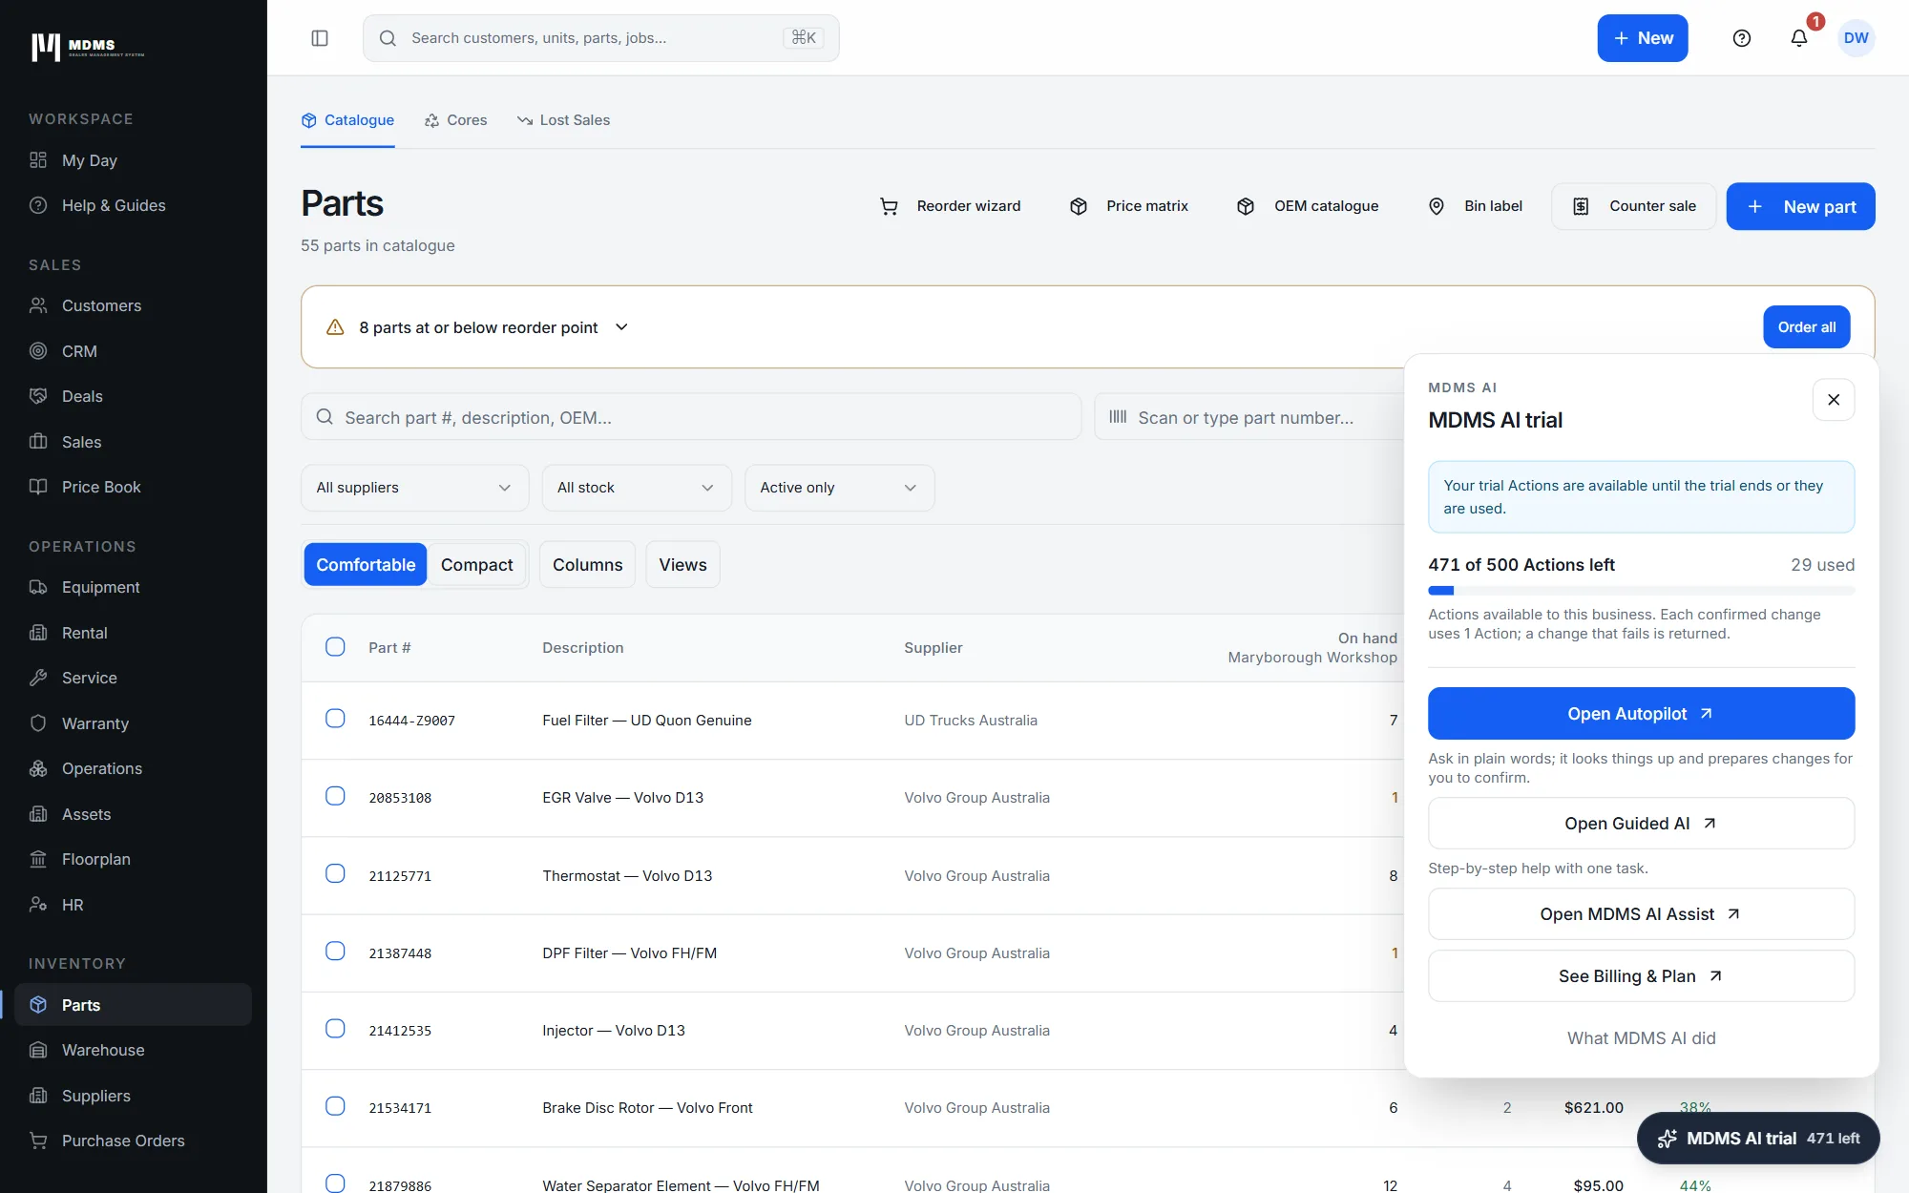Click the Actions left progress bar

pyautogui.click(x=1641, y=591)
